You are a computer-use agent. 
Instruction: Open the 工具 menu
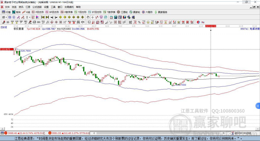(53, 7)
